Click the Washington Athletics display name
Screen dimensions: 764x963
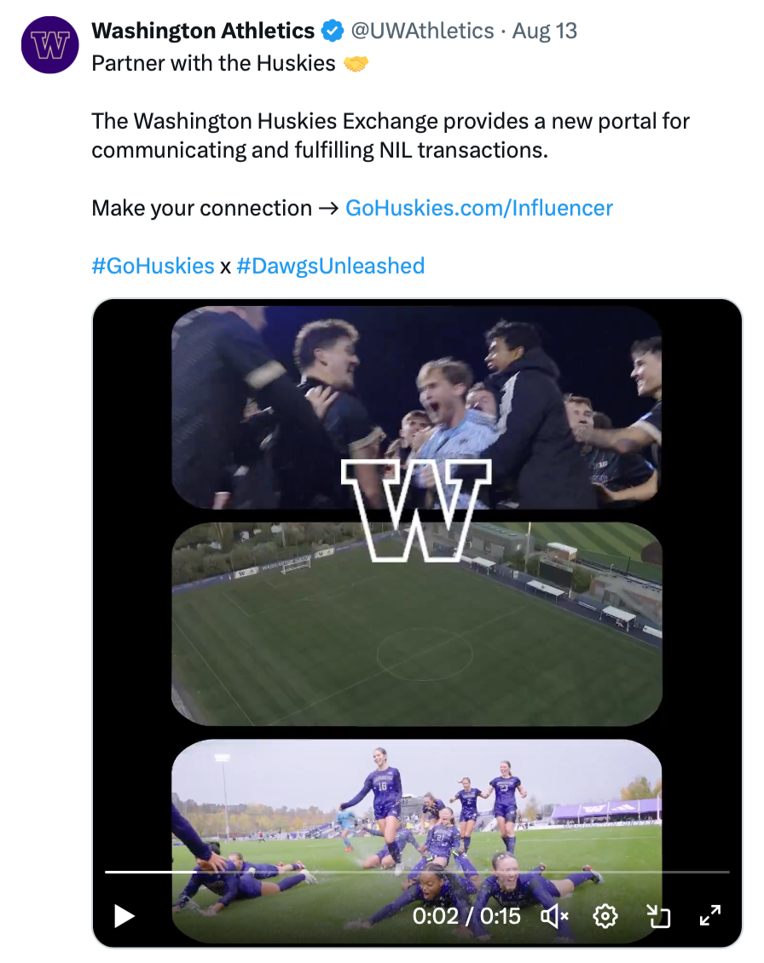(x=203, y=32)
